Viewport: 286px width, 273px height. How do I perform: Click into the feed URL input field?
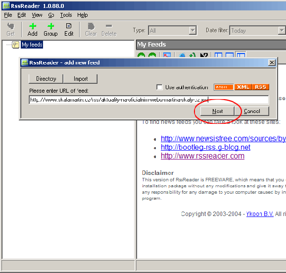click(148, 100)
